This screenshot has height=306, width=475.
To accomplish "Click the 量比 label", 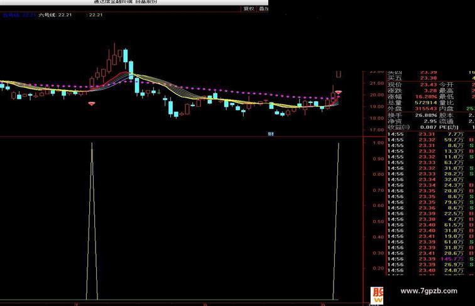I will 446,102.
